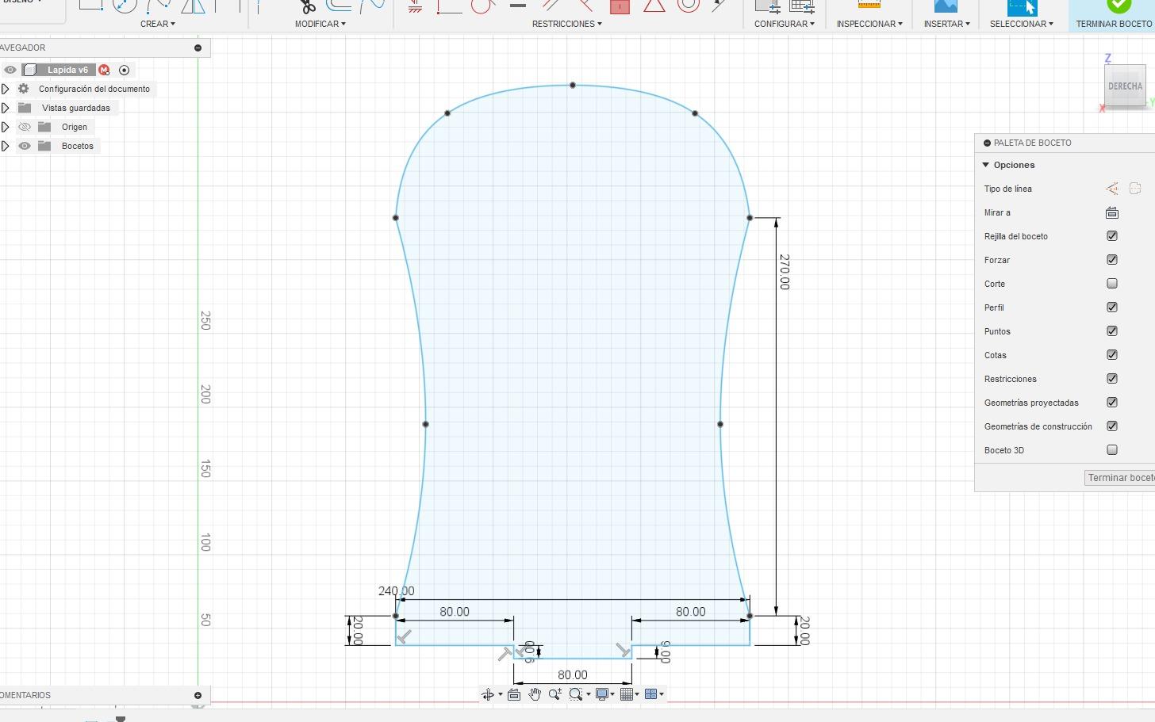This screenshot has width=1155, height=722.
Task: Enable the Corte checkbox
Action: coord(1112,284)
